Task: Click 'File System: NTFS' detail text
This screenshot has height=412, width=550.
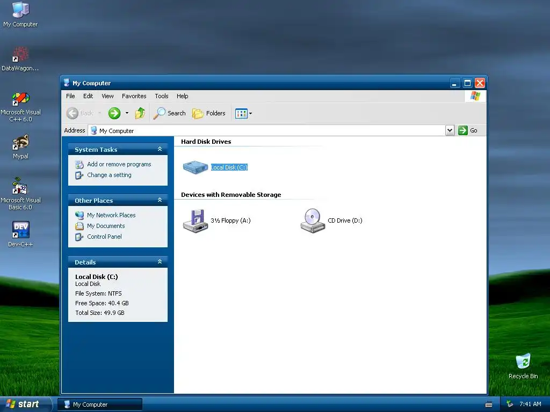Action: point(98,293)
